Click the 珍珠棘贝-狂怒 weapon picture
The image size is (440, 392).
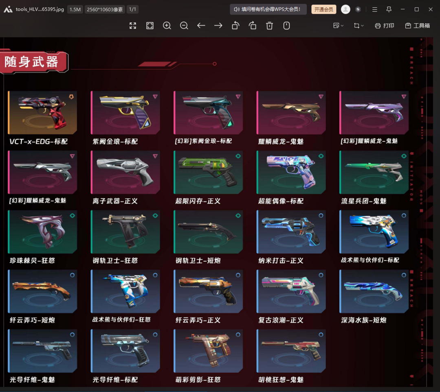click(43, 232)
